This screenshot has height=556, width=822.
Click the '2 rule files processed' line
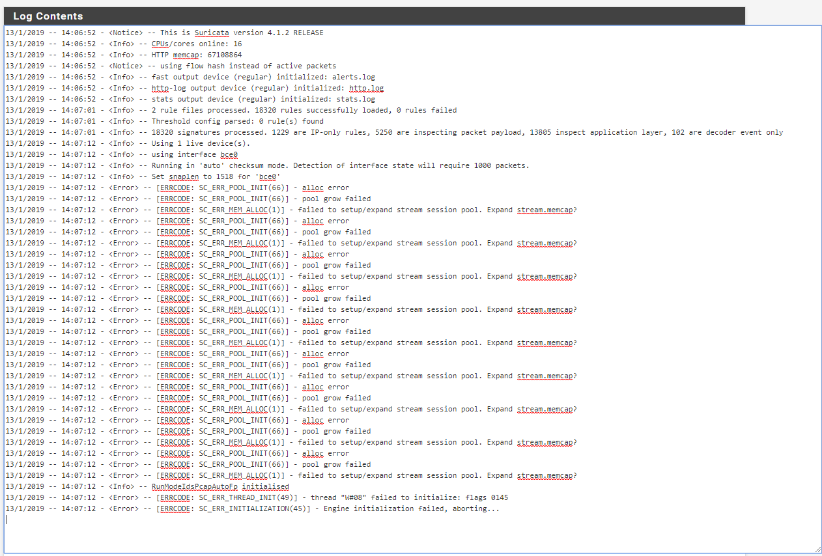click(231, 110)
